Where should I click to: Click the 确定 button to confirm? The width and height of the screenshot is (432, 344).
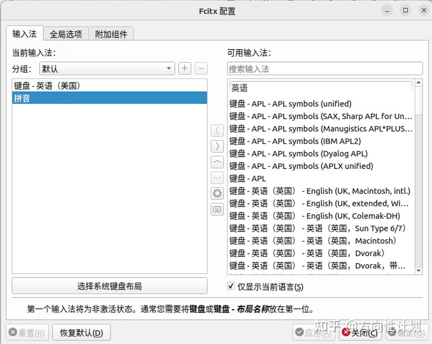pos(406,333)
